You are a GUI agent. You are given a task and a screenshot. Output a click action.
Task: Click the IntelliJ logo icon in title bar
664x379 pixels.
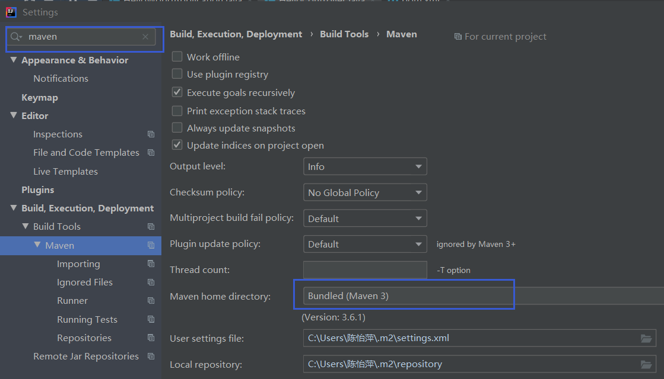11,12
